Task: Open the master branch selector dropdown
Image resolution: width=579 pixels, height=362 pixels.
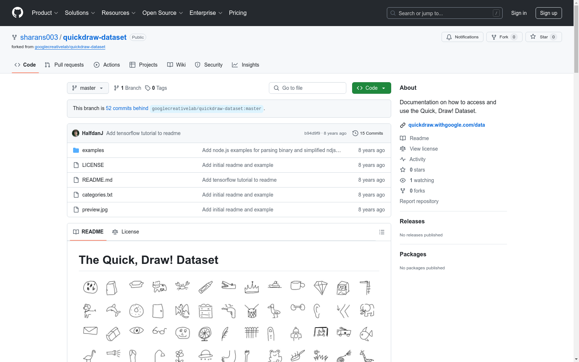Action: point(88,88)
